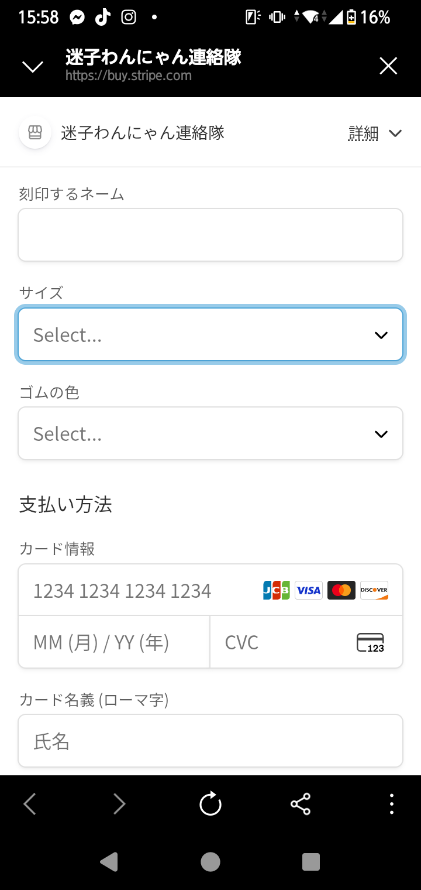Viewport: 421px width, 890px height.
Task: Close the in-app browser with X
Action: coord(388,66)
